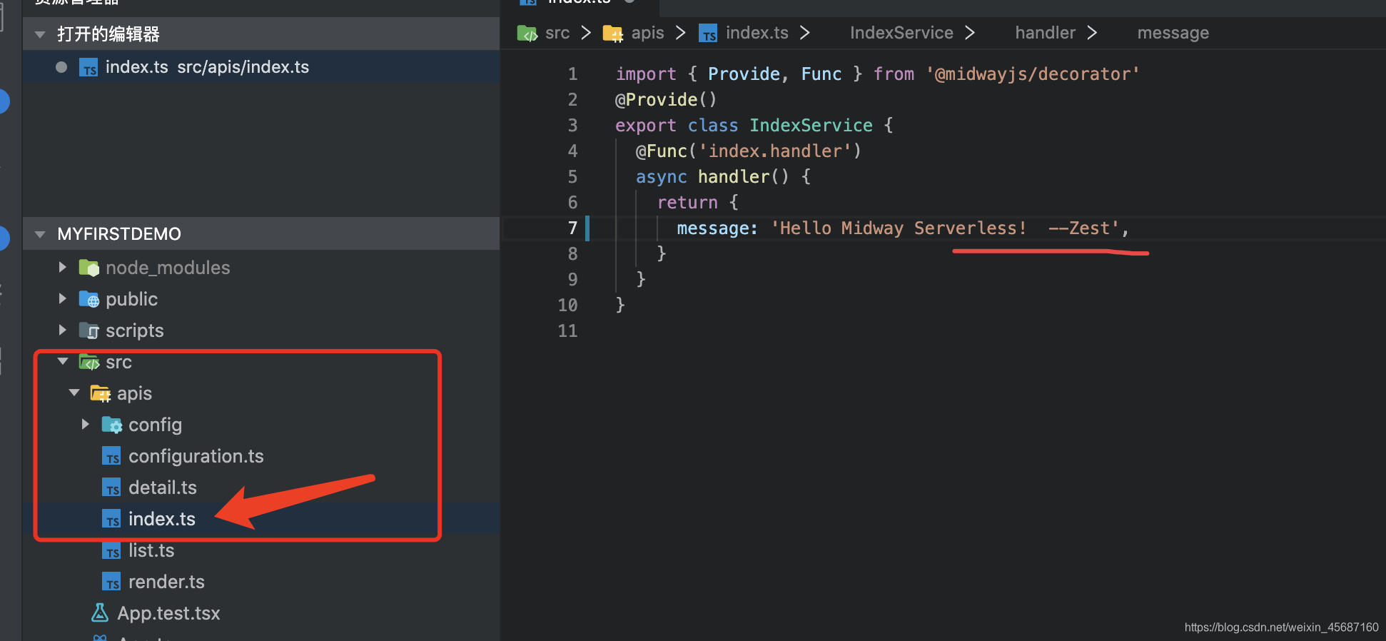Select src in the breadcrumb path
Viewport: 1386px width, 641px height.
557,33
